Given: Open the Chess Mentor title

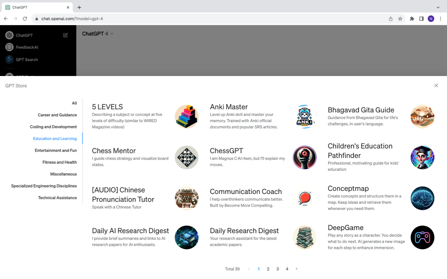Looking at the screenshot, I should (114, 151).
